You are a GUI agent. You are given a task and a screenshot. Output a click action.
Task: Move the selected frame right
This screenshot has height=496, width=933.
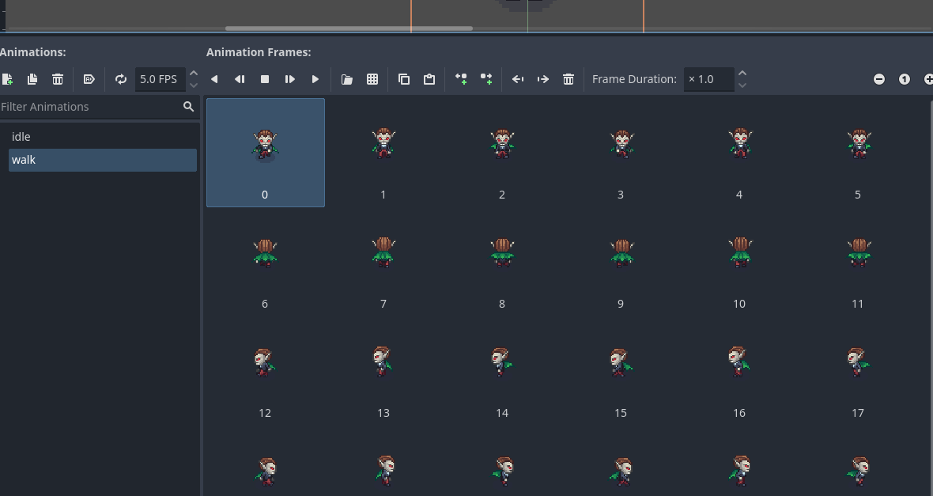click(x=543, y=79)
